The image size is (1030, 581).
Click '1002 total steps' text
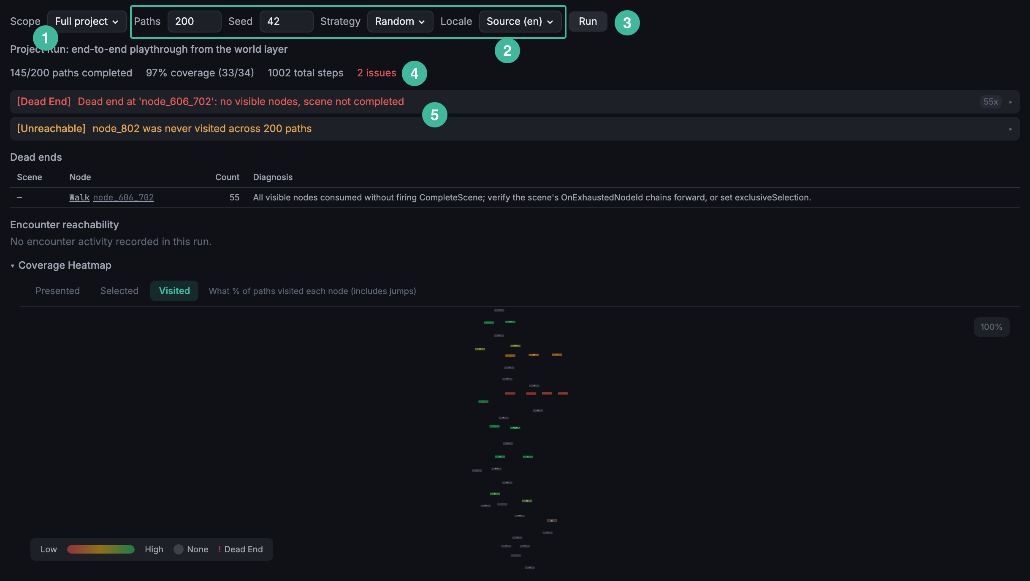click(306, 73)
